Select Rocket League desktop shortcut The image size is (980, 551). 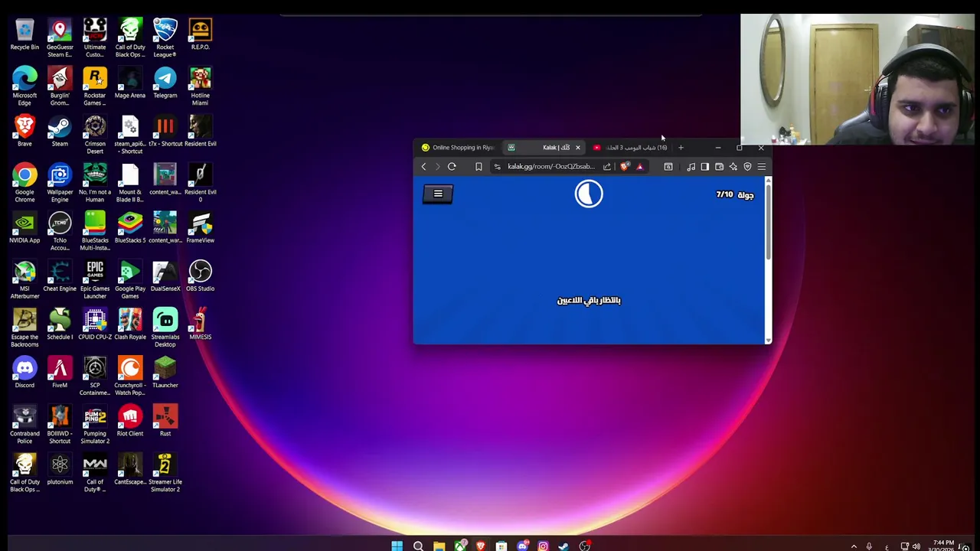pyautogui.click(x=165, y=39)
